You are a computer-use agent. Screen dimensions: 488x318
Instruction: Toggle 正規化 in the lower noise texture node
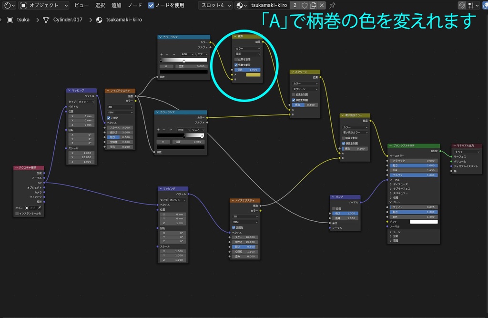click(234, 227)
